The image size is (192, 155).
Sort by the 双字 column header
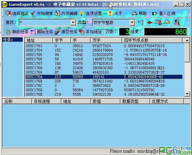pyautogui.click(x=106, y=40)
